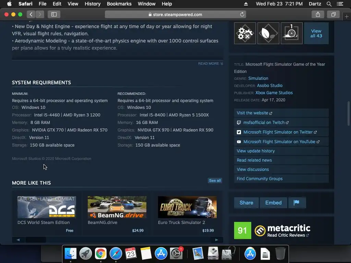Click the YouTube icon in the links list
351x263 pixels.
click(239, 142)
